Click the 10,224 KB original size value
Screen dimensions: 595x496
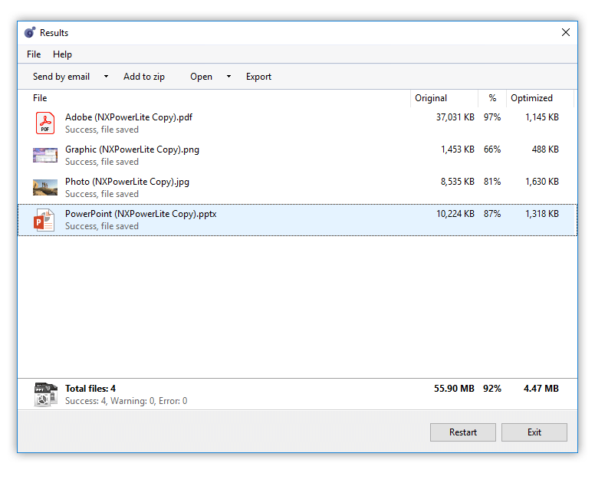455,214
